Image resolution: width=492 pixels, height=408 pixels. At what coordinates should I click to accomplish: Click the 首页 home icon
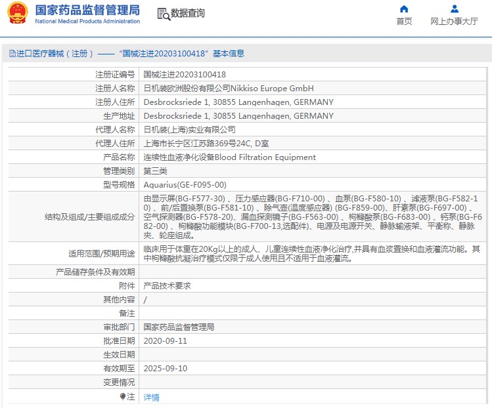[404, 9]
